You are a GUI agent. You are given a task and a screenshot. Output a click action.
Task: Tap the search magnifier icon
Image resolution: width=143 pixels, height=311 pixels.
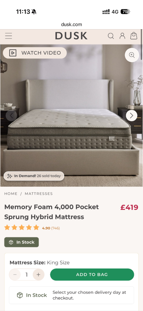[111, 36]
